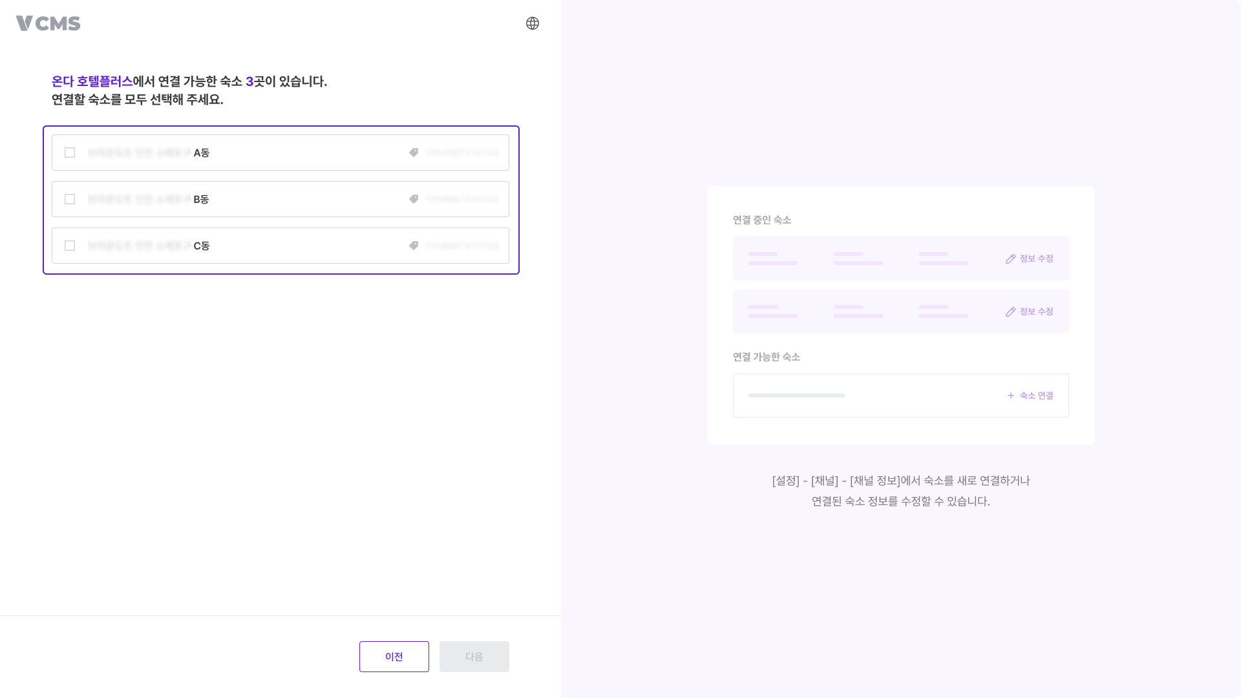Check the checkbox for A동

70,153
